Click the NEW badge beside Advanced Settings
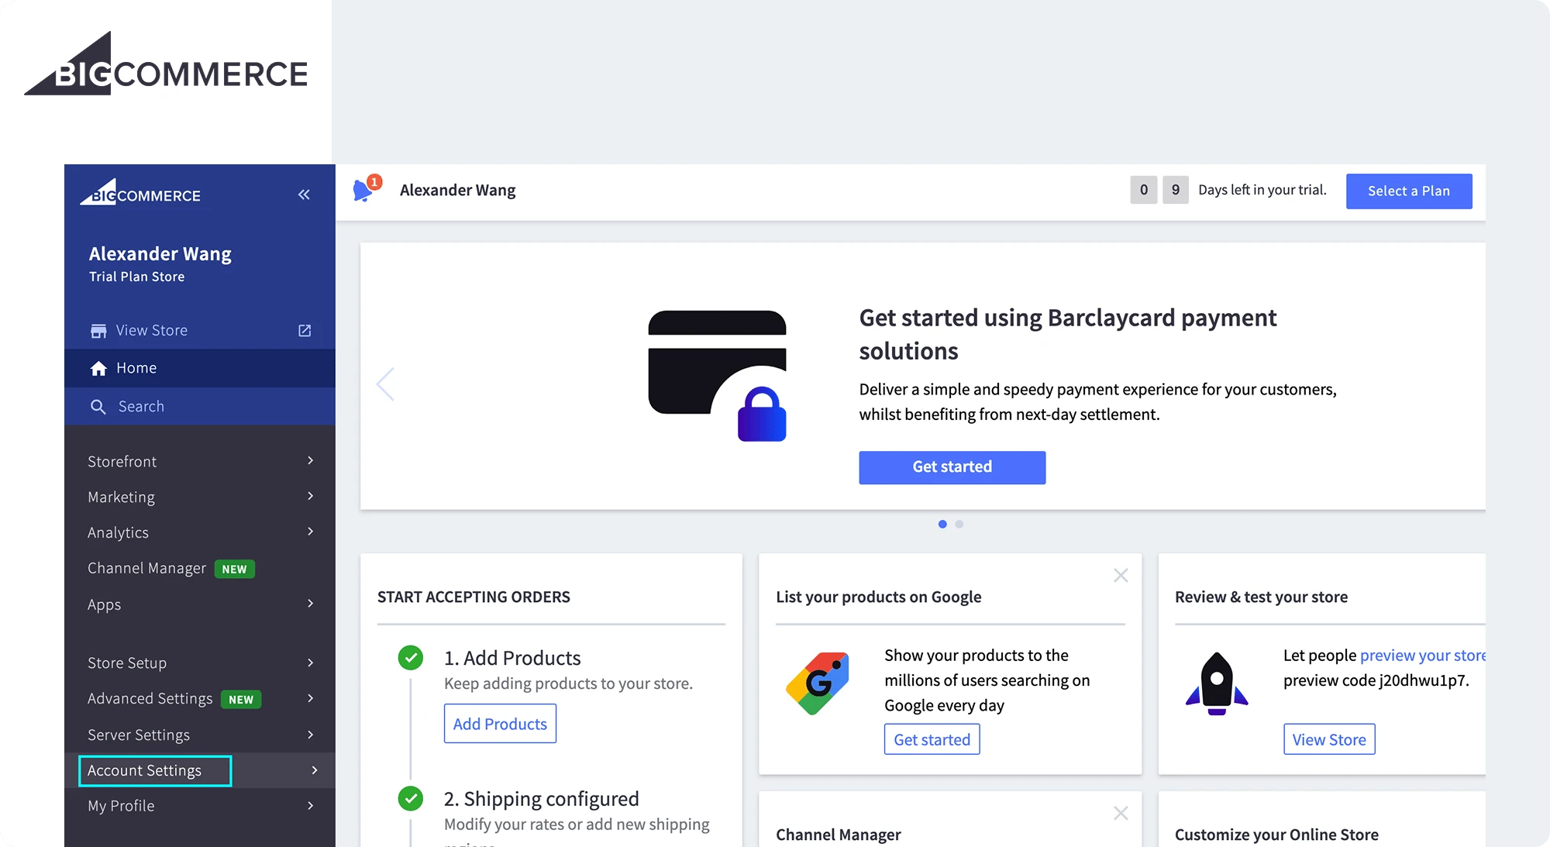The image size is (1550, 847). [x=241, y=699]
